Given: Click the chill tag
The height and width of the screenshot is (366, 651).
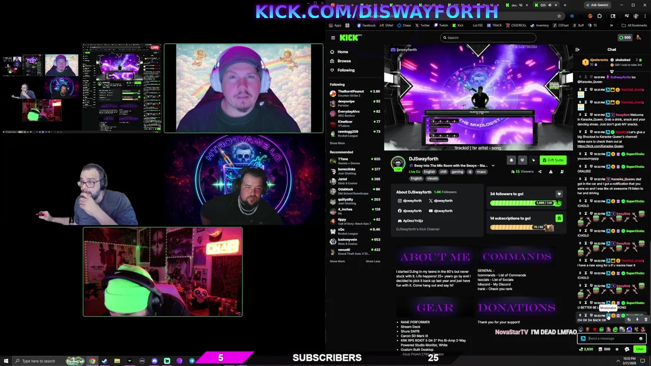Looking at the screenshot, I should [x=443, y=172].
